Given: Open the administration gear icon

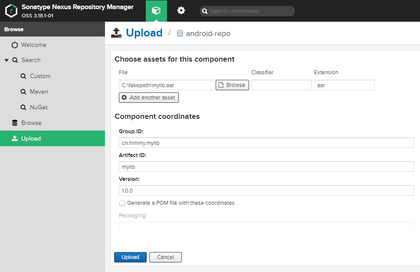Looking at the screenshot, I should [x=181, y=10].
